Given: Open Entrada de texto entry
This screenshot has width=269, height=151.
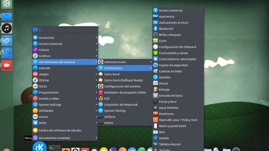Looking at the screenshot, I should [178, 96].
